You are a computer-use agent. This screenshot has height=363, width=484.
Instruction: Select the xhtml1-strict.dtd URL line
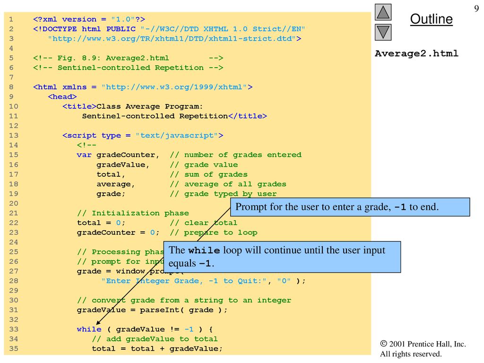pos(174,39)
